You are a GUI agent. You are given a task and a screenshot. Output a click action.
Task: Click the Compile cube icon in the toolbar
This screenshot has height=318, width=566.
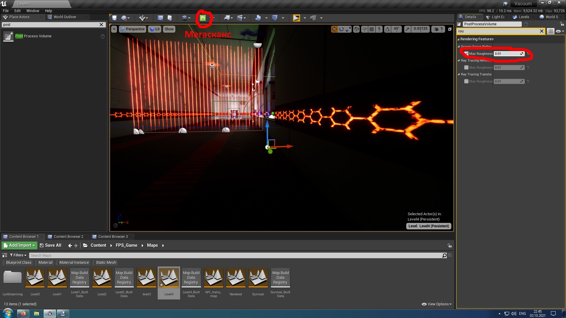275,18
